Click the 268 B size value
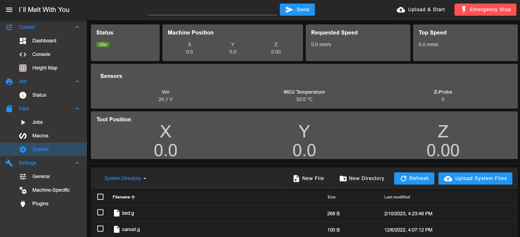This screenshot has width=520, height=237. pos(333,214)
